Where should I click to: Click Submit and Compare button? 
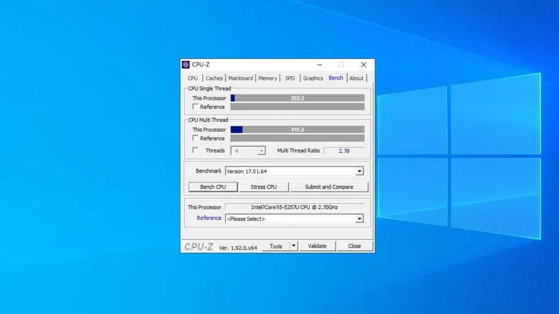point(329,187)
